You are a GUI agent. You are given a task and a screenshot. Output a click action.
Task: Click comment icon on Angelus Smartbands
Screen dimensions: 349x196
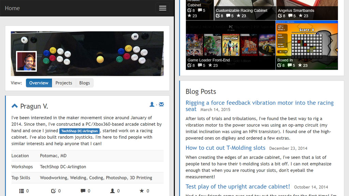pyautogui.click(x=290, y=16)
